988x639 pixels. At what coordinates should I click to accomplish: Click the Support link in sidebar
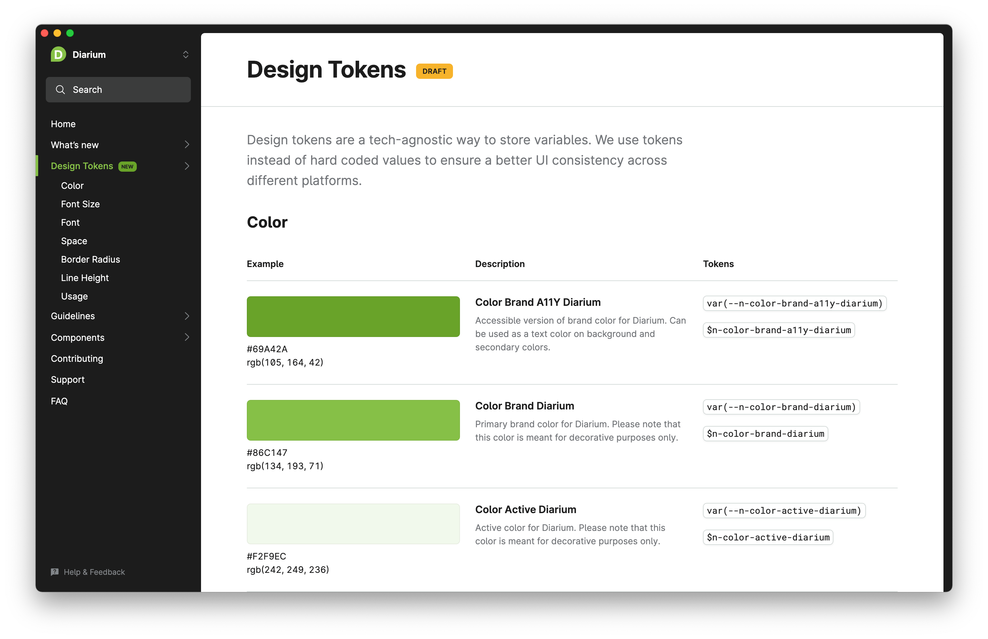[x=68, y=380]
